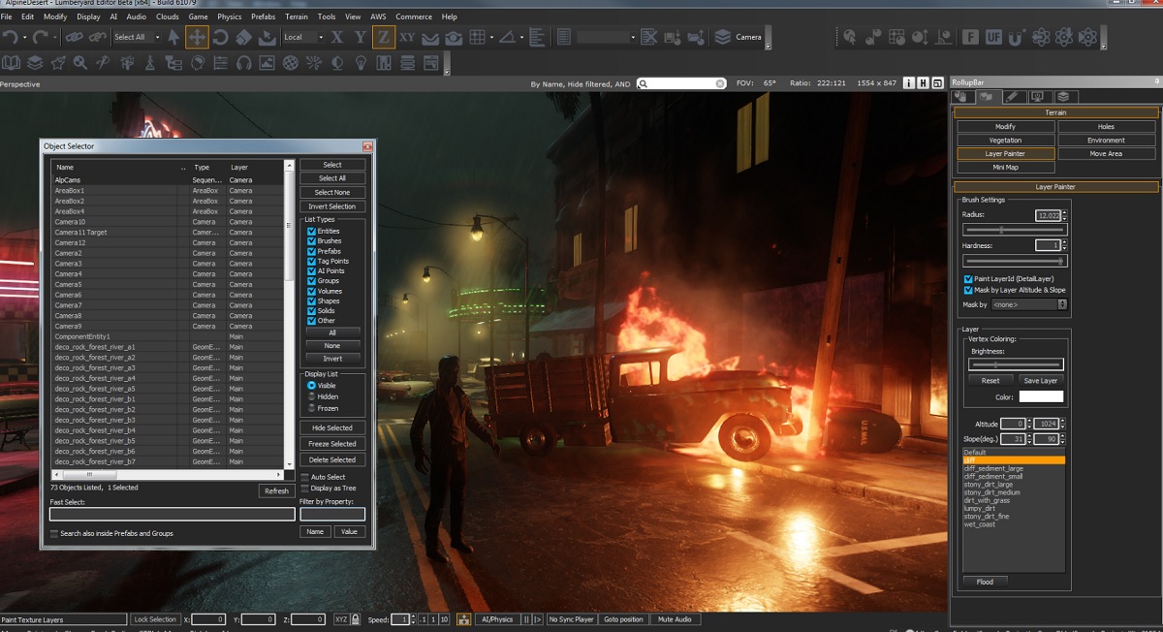Enable the Auto Select checkbox
1163x632 pixels.
point(304,477)
